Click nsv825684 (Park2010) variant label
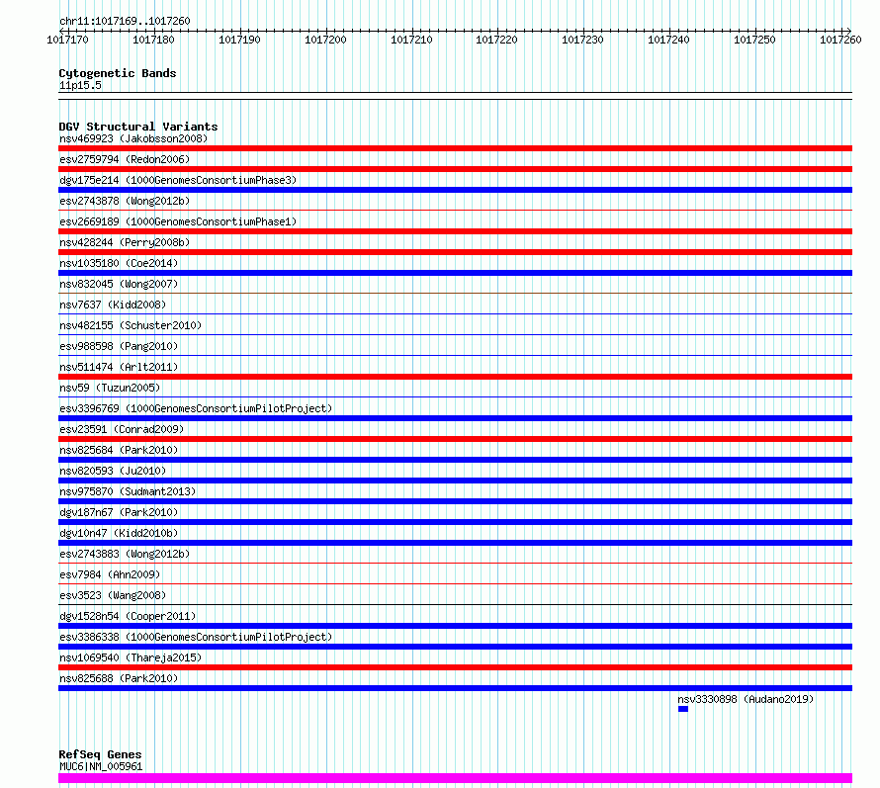The height and width of the screenshot is (788, 880). click(x=119, y=450)
